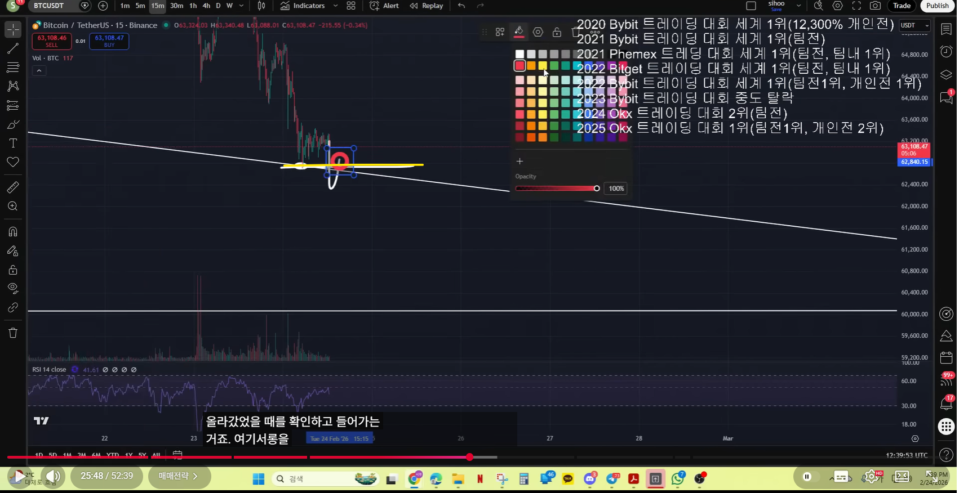Click the fill color paint bucket icon
This screenshot has width=959, height=493.
point(519,32)
